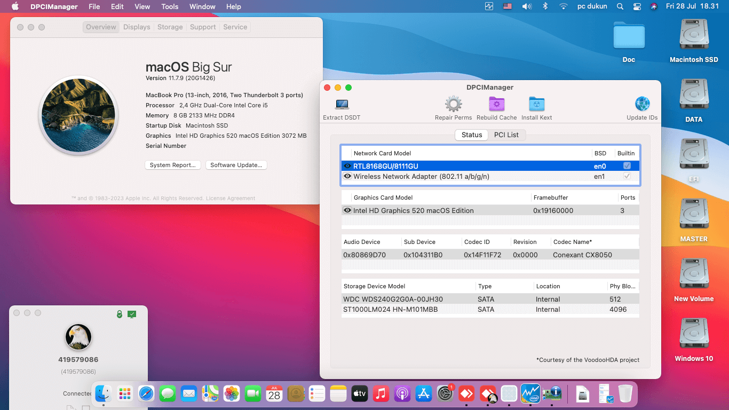This screenshot has height=410, width=729.
Task: Open Messages from the dock
Action: point(168,394)
